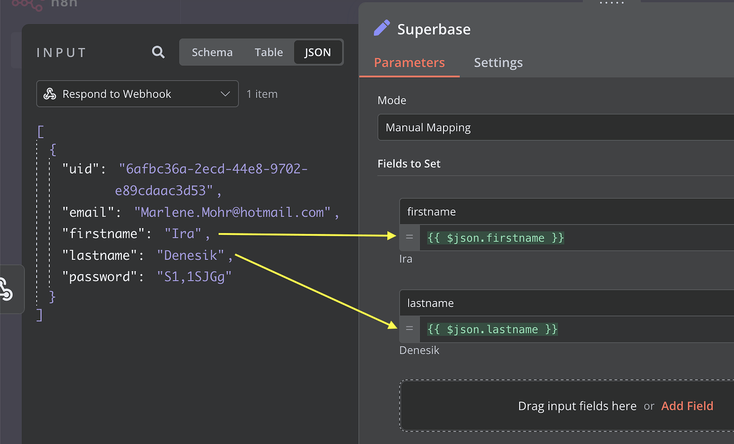The image size is (734, 444).
Task: Switch to the Table tab
Action: click(x=269, y=52)
